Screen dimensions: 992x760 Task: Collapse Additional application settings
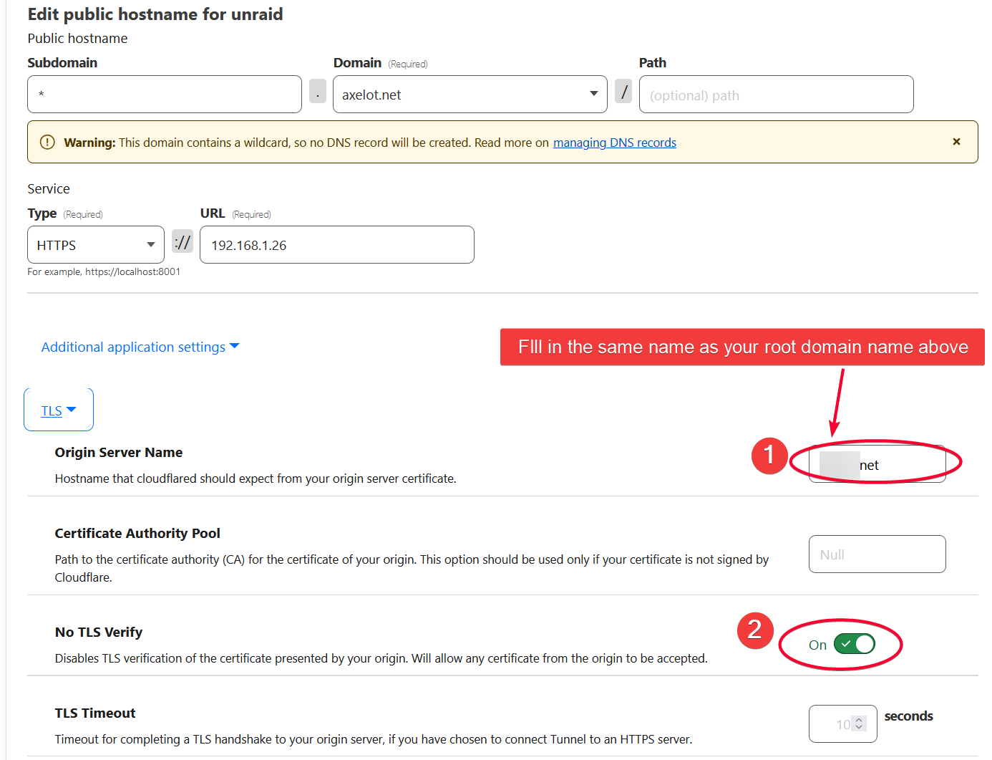(x=140, y=347)
